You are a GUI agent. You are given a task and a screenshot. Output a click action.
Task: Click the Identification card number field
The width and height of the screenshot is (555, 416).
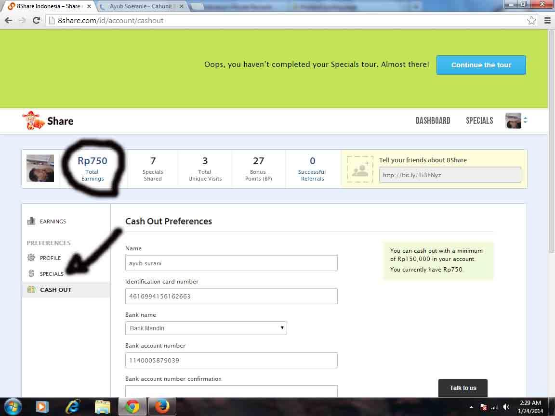pos(231,296)
